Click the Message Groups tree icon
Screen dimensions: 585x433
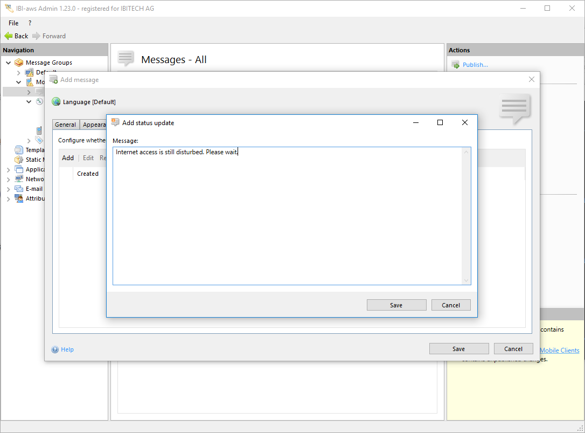point(19,63)
